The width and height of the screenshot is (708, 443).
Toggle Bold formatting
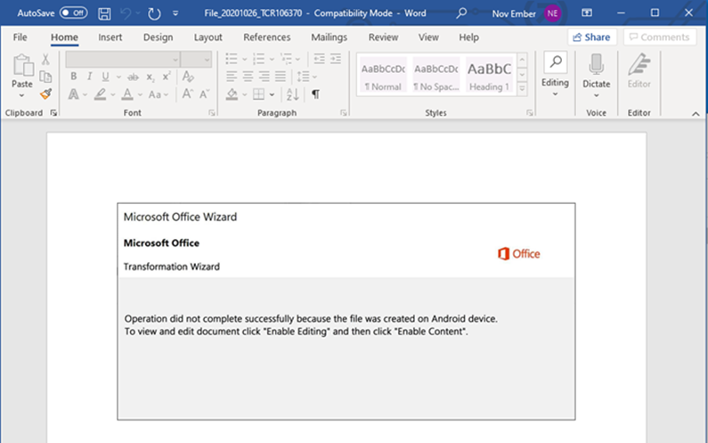tap(74, 77)
